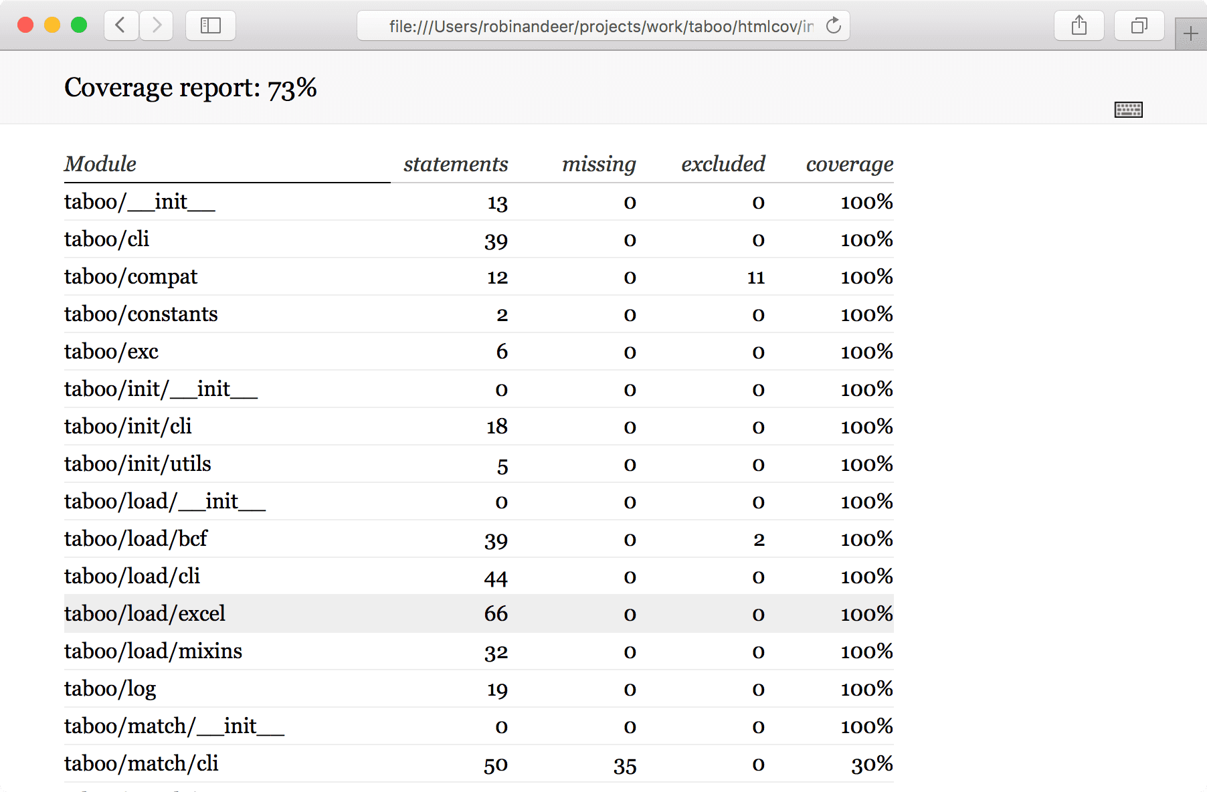Click the forward navigation arrow
The height and width of the screenshot is (792, 1207).
pyautogui.click(x=156, y=25)
